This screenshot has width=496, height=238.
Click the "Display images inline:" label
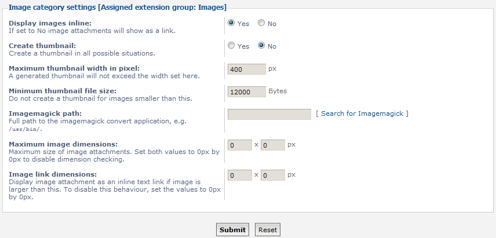[50, 23]
